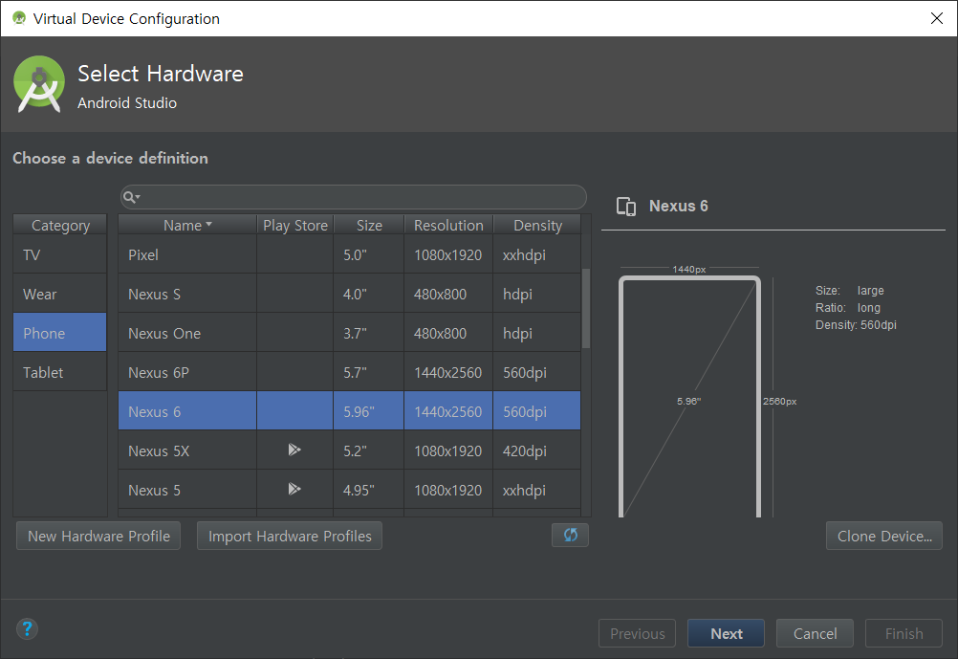Select the Tablet category

click(60, 372)
